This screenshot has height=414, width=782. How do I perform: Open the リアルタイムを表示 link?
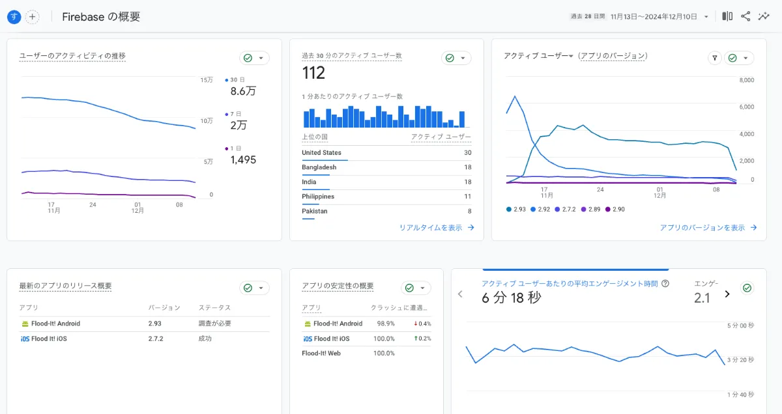coord(437,228)
